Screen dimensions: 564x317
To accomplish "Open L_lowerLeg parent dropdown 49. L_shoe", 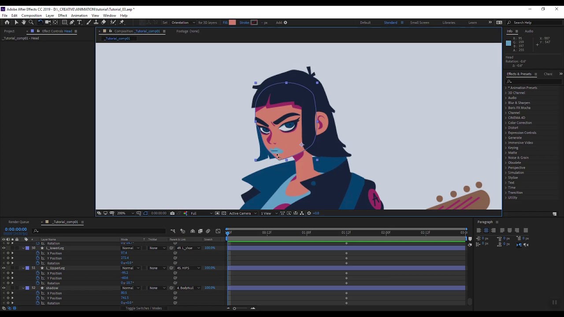I will tap(189, 248).
